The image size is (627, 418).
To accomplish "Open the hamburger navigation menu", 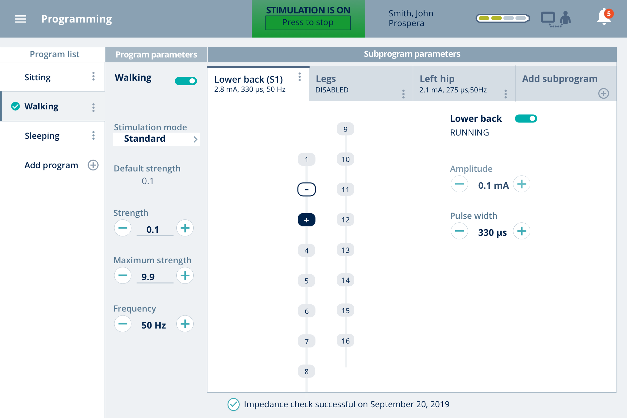I will pyautogui.click(x=21, y=19).
